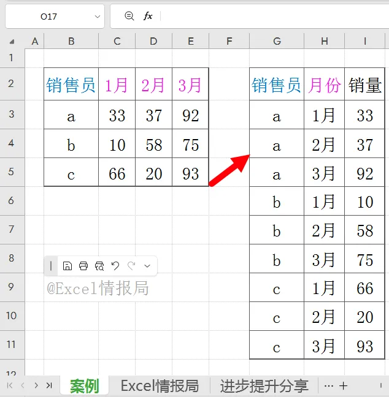Click the zoom magnifier icon in formula bar
Viewport: 389px width, 397px height.
coord(129,16)
